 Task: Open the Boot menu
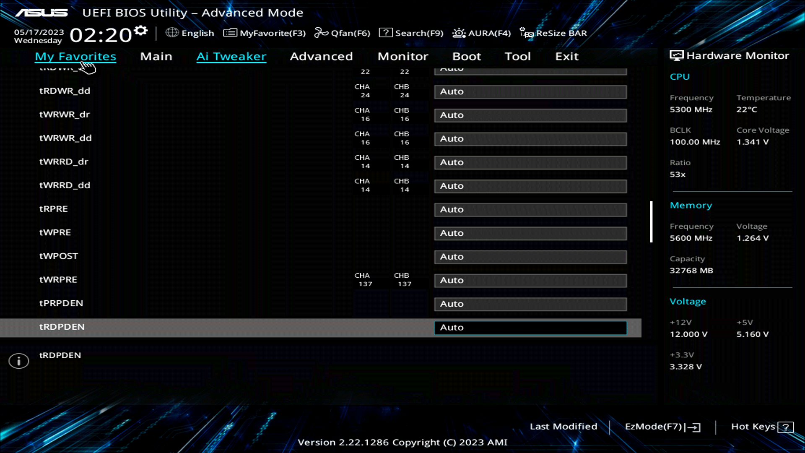467,56
